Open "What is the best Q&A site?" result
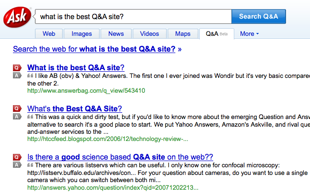The image size is (310, 195). coord(76,67)
